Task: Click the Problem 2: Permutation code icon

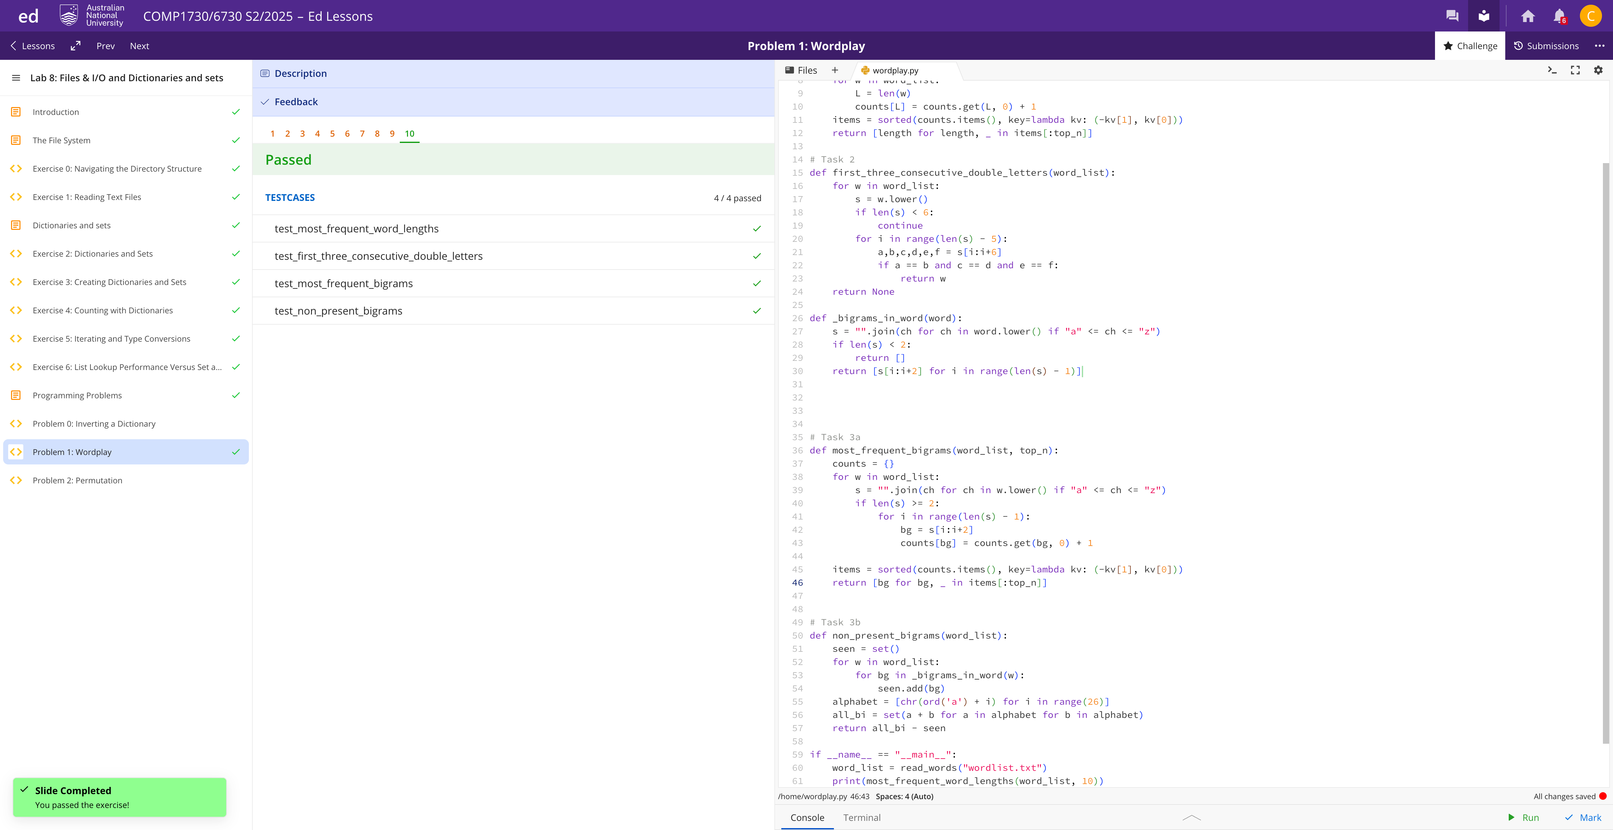Action: tap(16, 480)
